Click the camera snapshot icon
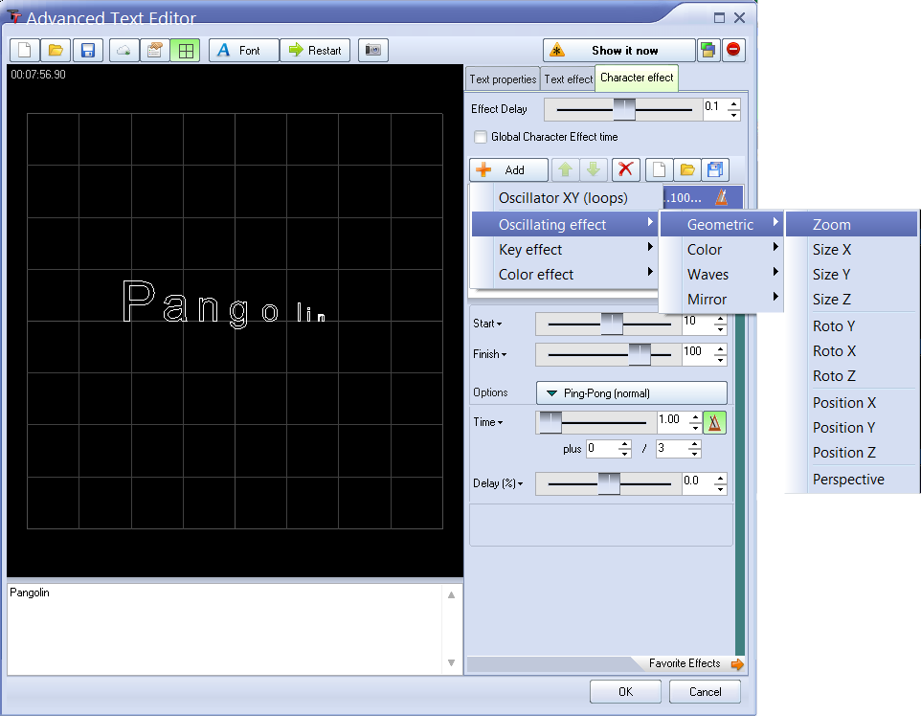Viewport: 921px width, 716px height. point(373,51)
